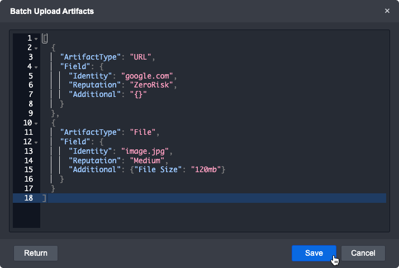399x268 pixels.
Task: Collapse the code block at line 2
Action: click(36, 48)
